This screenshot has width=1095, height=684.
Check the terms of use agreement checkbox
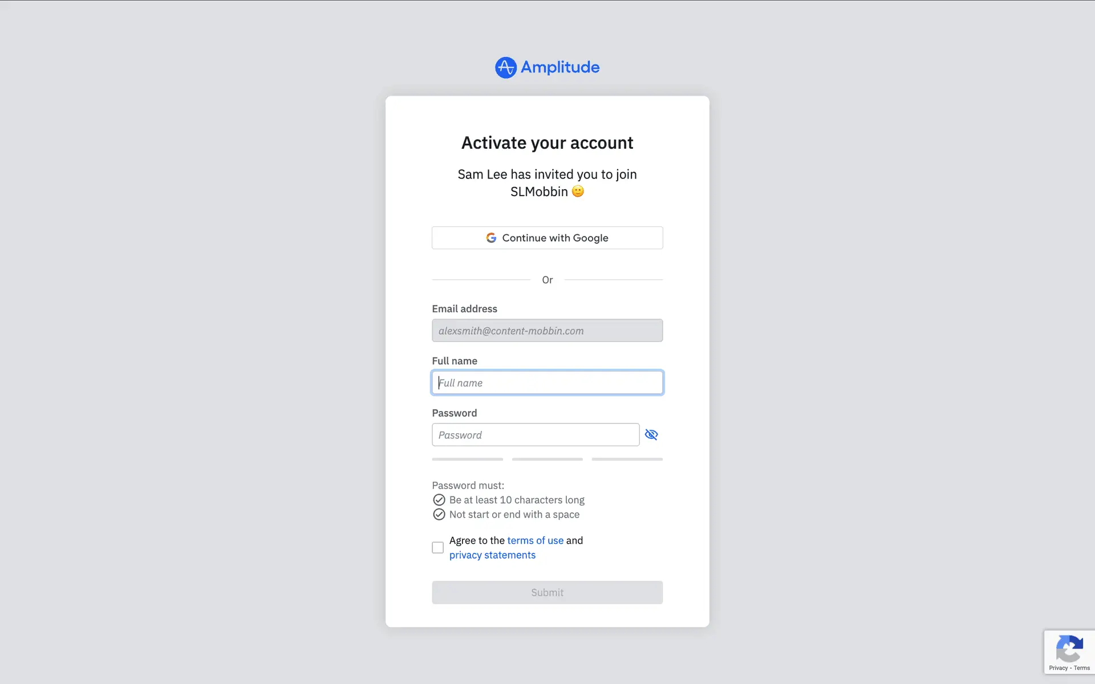click(437, 548)
